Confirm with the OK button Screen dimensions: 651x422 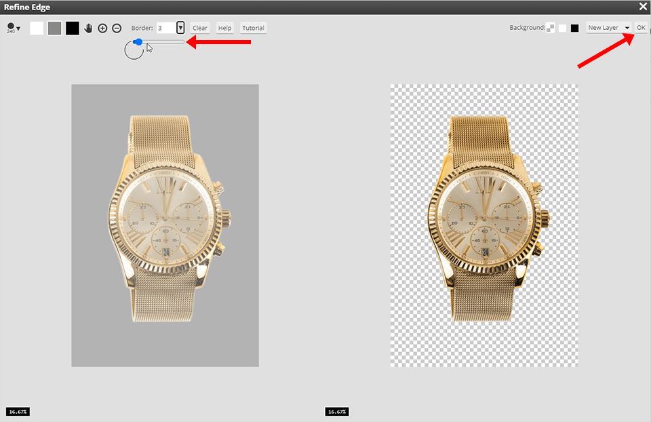[641, 28]
